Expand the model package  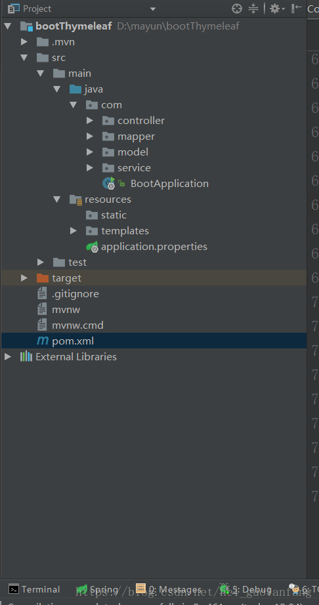[x=90, y=152]
